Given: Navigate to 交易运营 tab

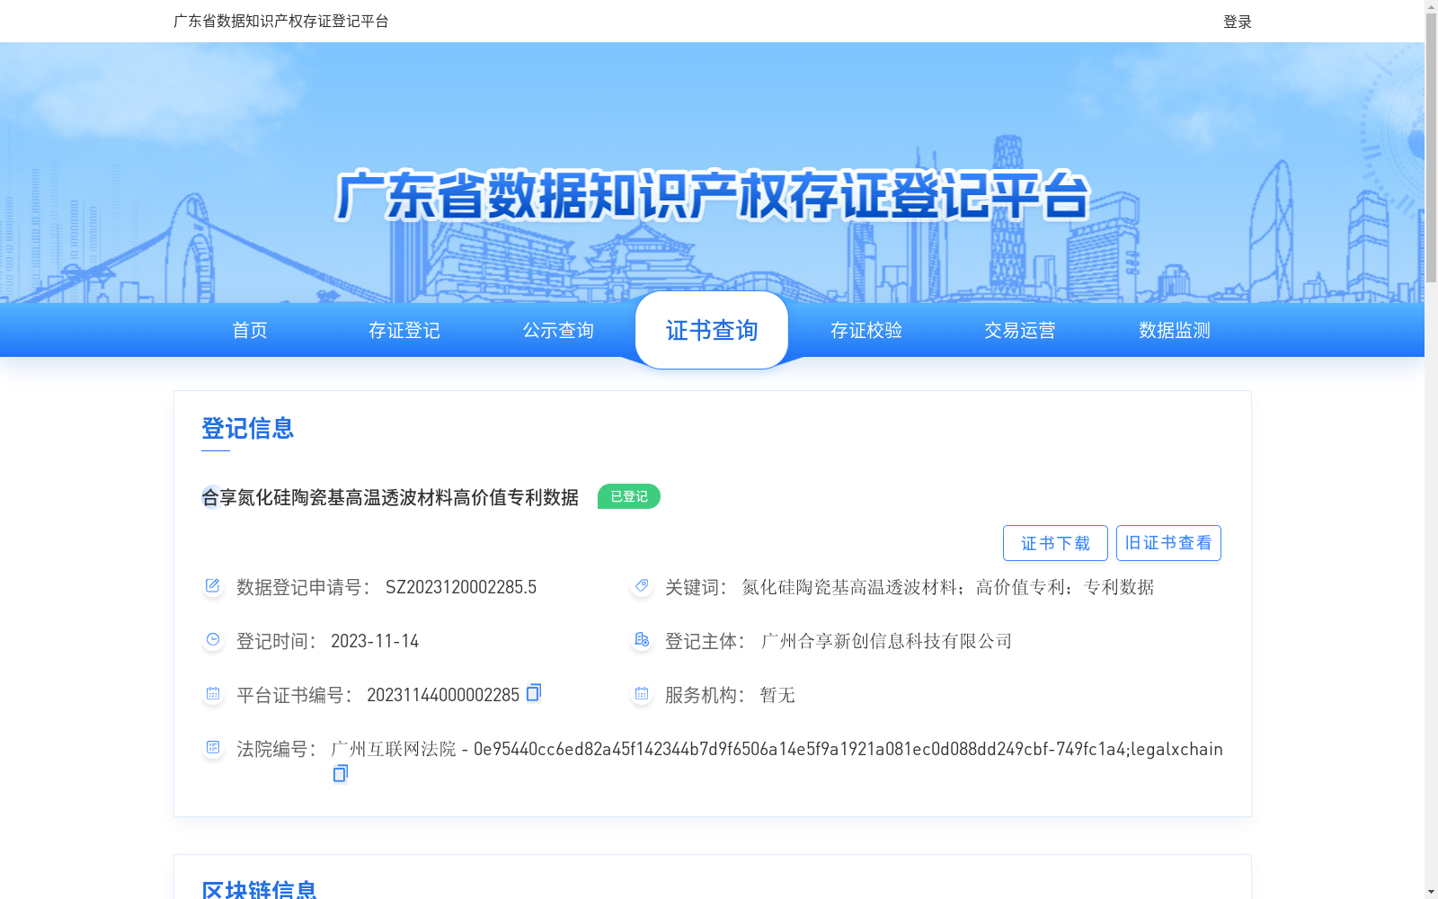Looking at the screenshot, I should click(1020, 330).
